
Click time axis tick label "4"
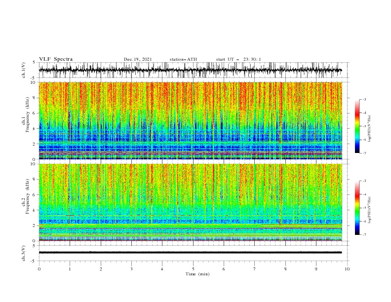click(x=162, y=269)
